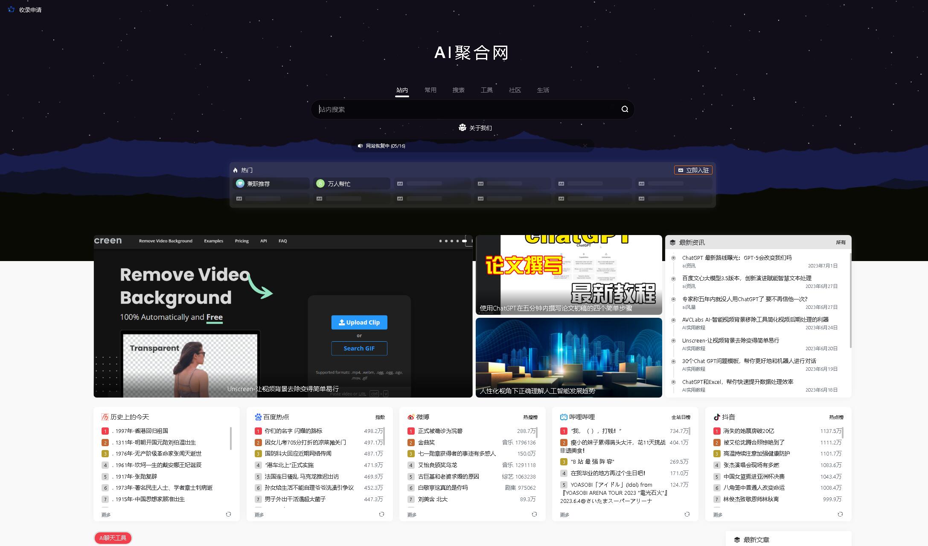Viewport: 928px width, 546px height.
Task: Refresh the 微博 hot list
Action: [x=534, y=514]
